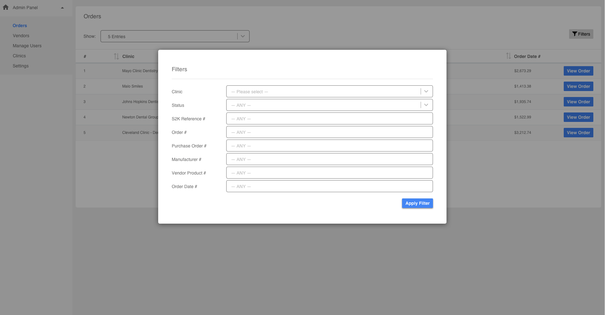Click the $3,212.74 amount cell

[522, 133]
